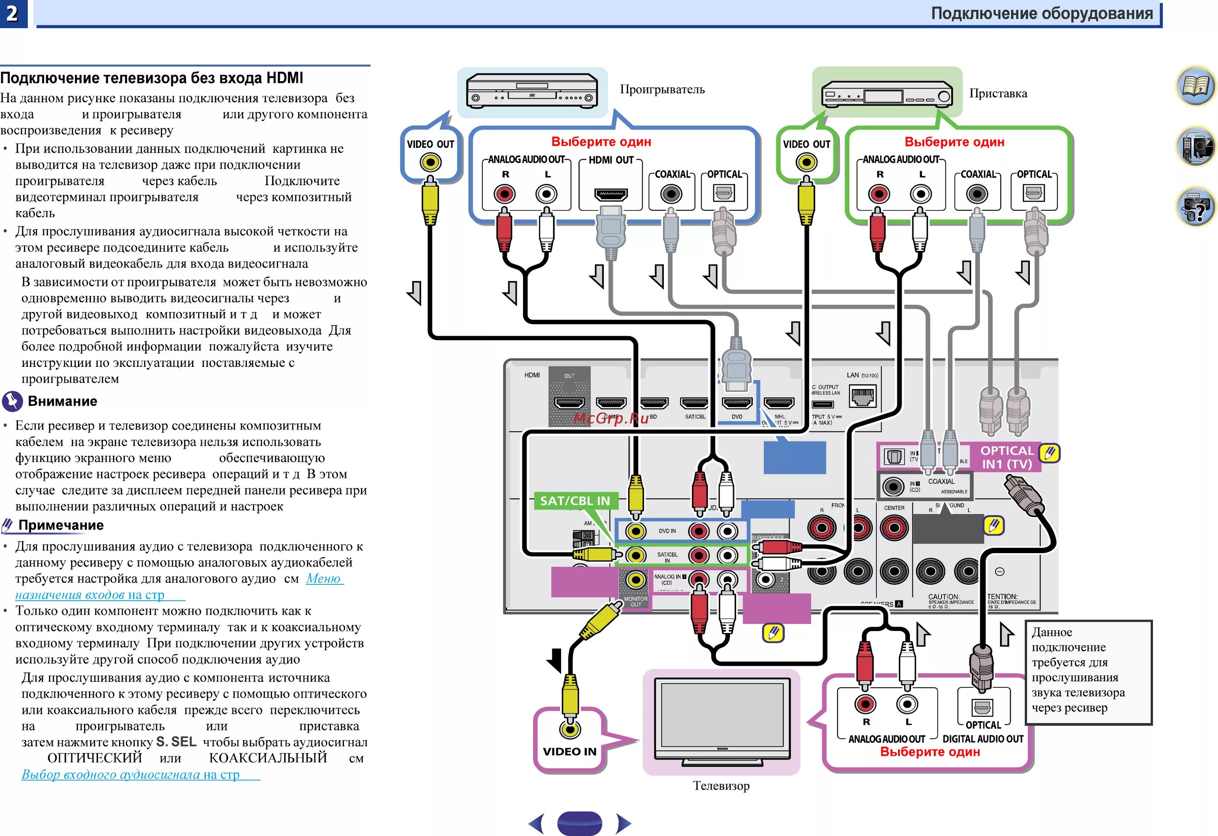This screenshot has width=1218, height=836.
Task: Go to the previous page arrow
Action: click(536, 823)
